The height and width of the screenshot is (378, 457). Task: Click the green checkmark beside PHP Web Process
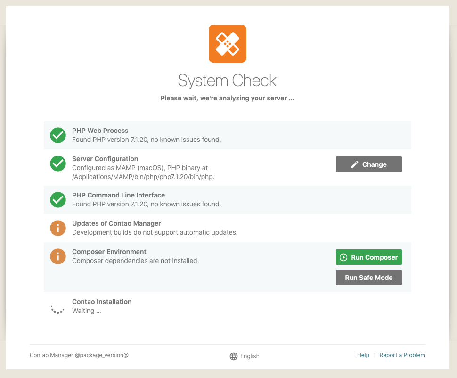57,135
